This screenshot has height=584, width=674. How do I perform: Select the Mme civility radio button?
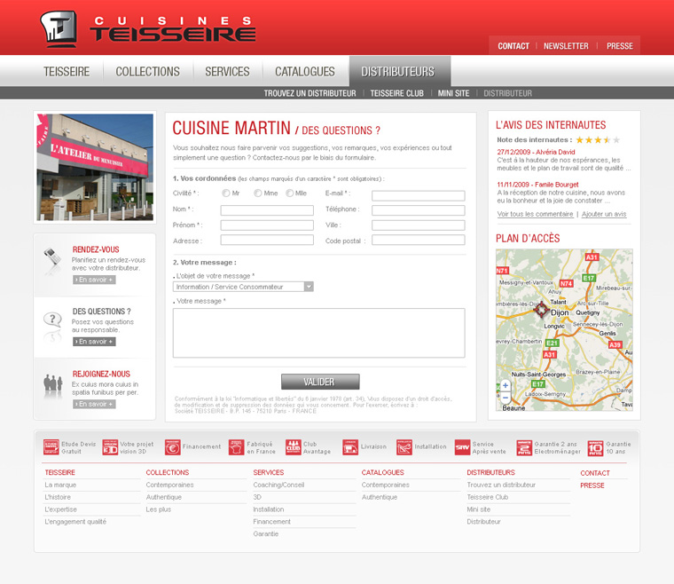pyautogui.click(x=257, y=193)
